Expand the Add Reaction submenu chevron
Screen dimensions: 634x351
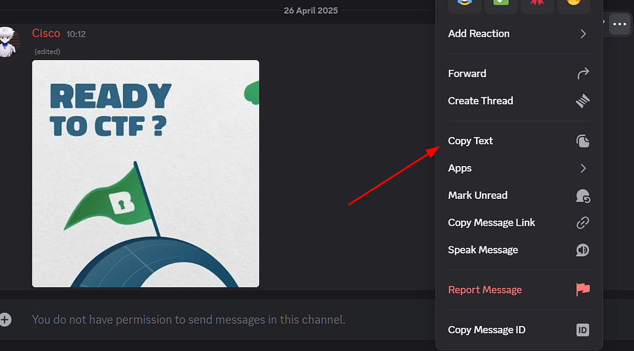[583, 34]
